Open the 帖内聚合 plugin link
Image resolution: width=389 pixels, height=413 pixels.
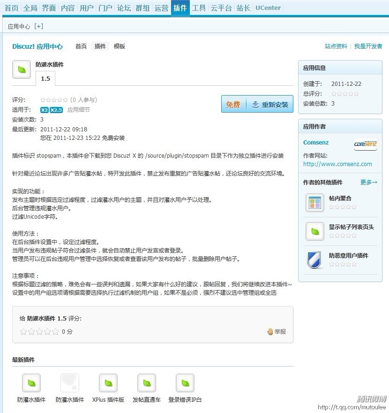[x=340, y=199]
